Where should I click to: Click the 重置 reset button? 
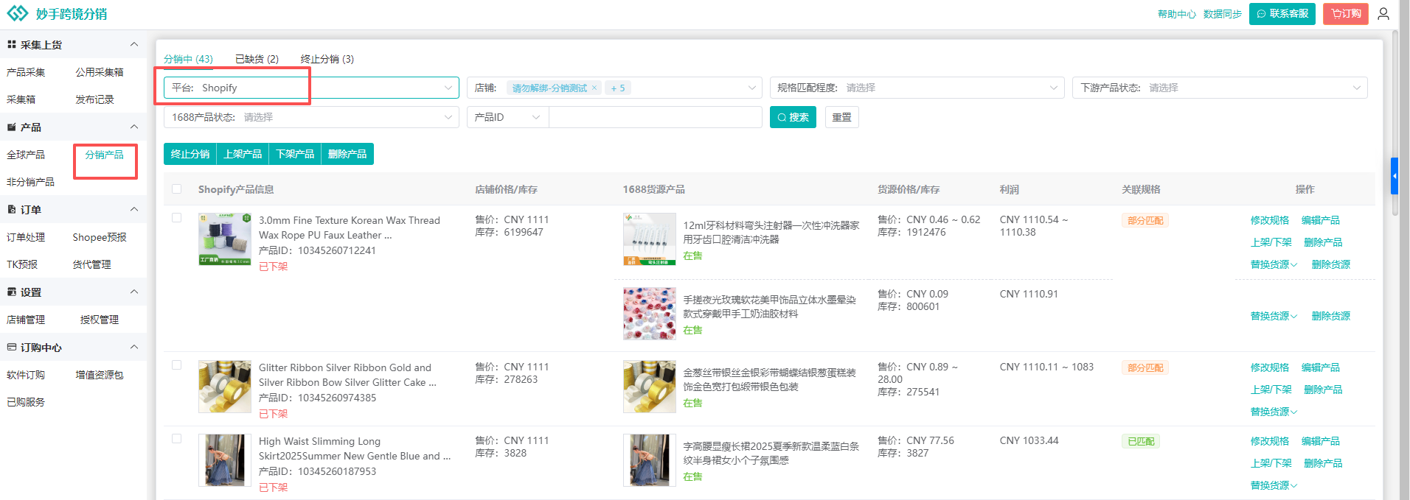(841, 117)
